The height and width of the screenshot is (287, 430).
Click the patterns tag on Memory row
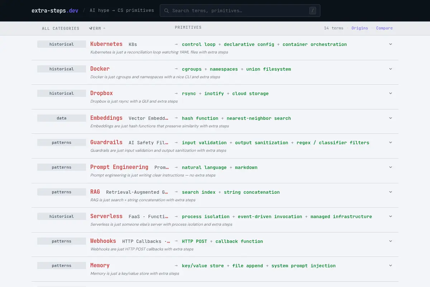tap(62, 265)
